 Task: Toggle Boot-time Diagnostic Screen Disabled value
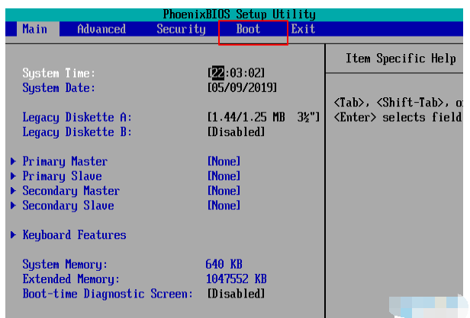(x=236, y=294)
